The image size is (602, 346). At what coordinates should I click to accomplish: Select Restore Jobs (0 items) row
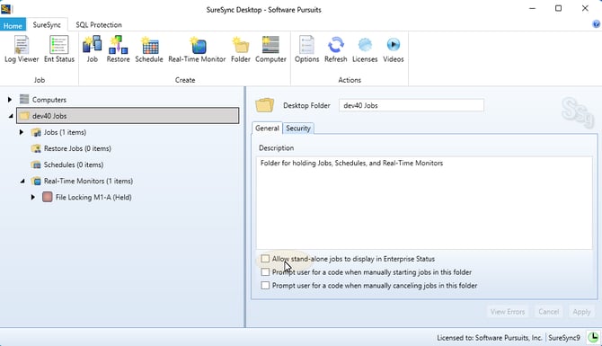tap(77, 148)
